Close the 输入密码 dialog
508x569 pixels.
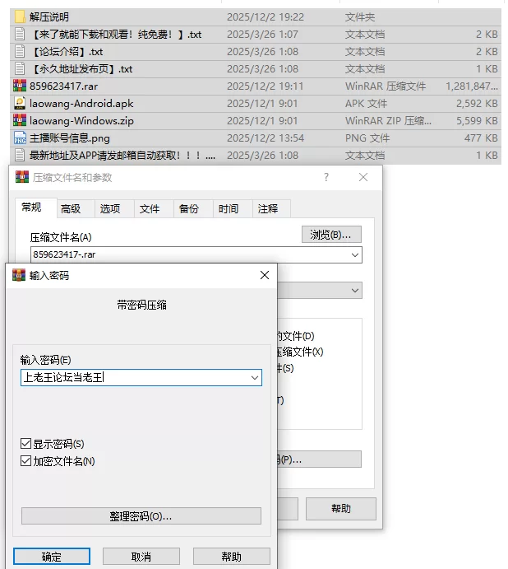(265, 275)
